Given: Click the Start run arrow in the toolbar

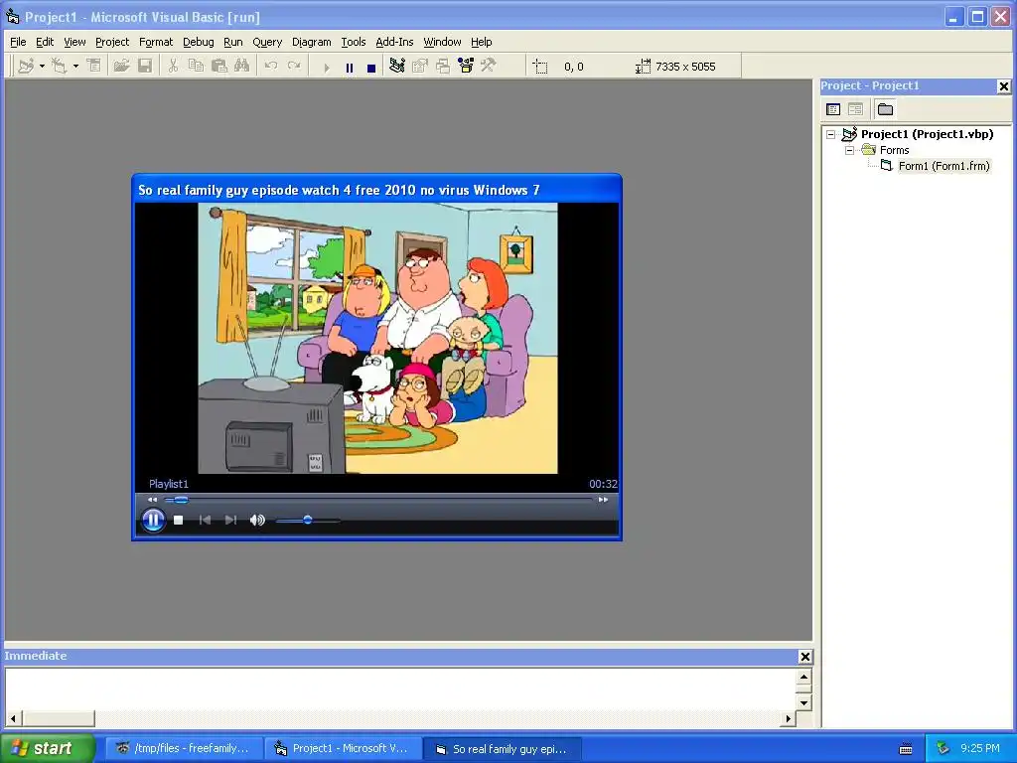Looking at the screenshot, I should [326, 68].
